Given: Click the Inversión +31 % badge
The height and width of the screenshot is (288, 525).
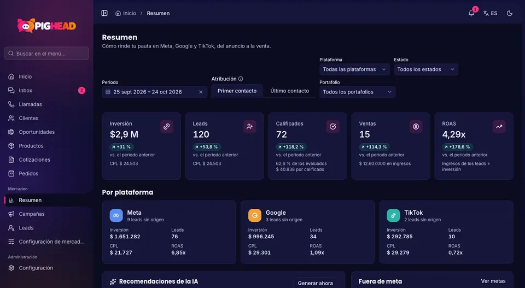Looking at the screenshot, I should (121, 147).
